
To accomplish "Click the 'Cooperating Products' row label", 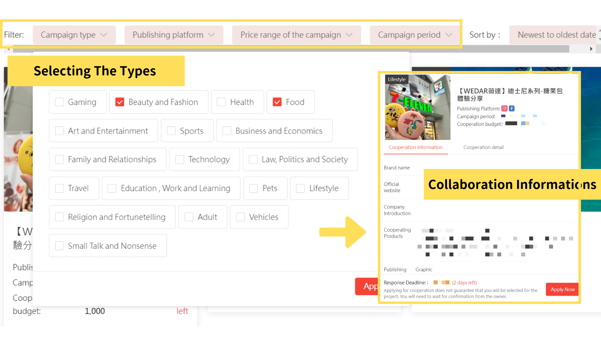I will click(x=397, y=233).
